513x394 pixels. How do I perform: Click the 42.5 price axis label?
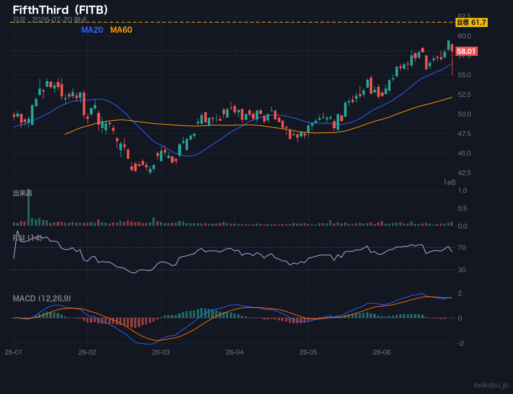pos(464,173)
